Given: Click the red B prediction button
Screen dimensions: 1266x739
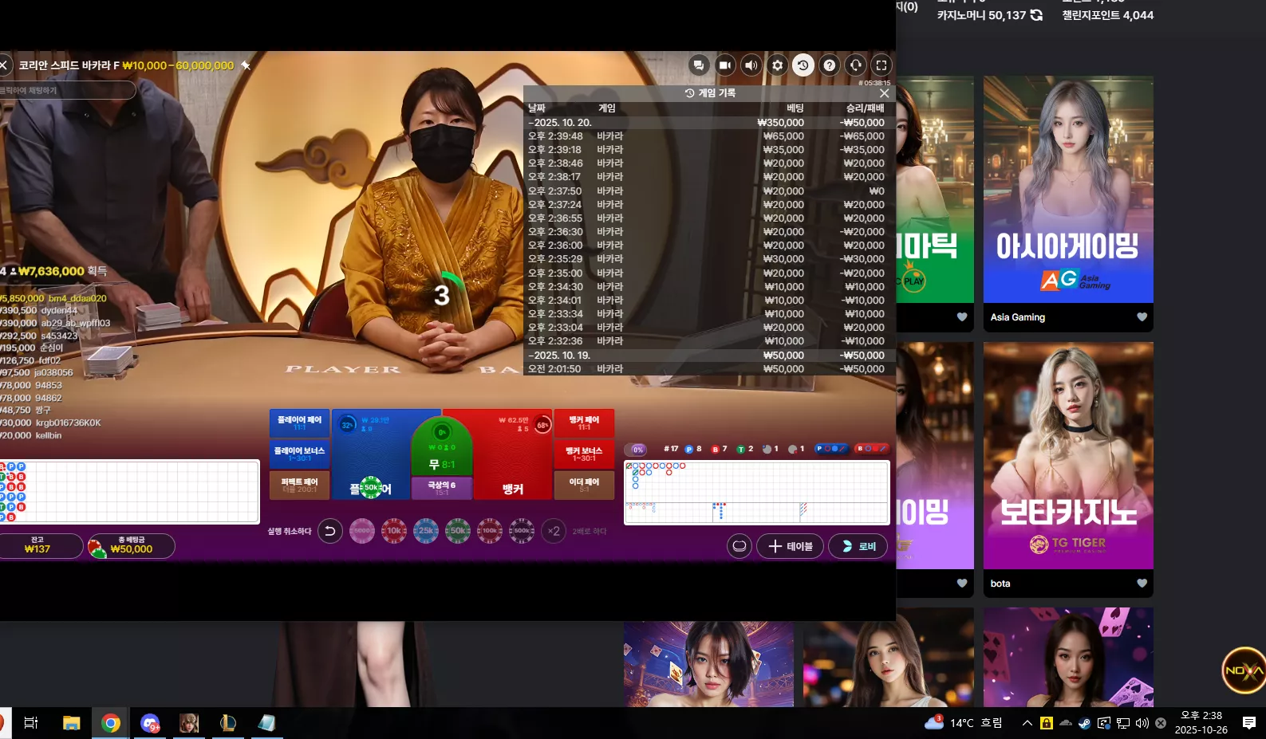Looking at the screenshot, I should tap(871, 449).
